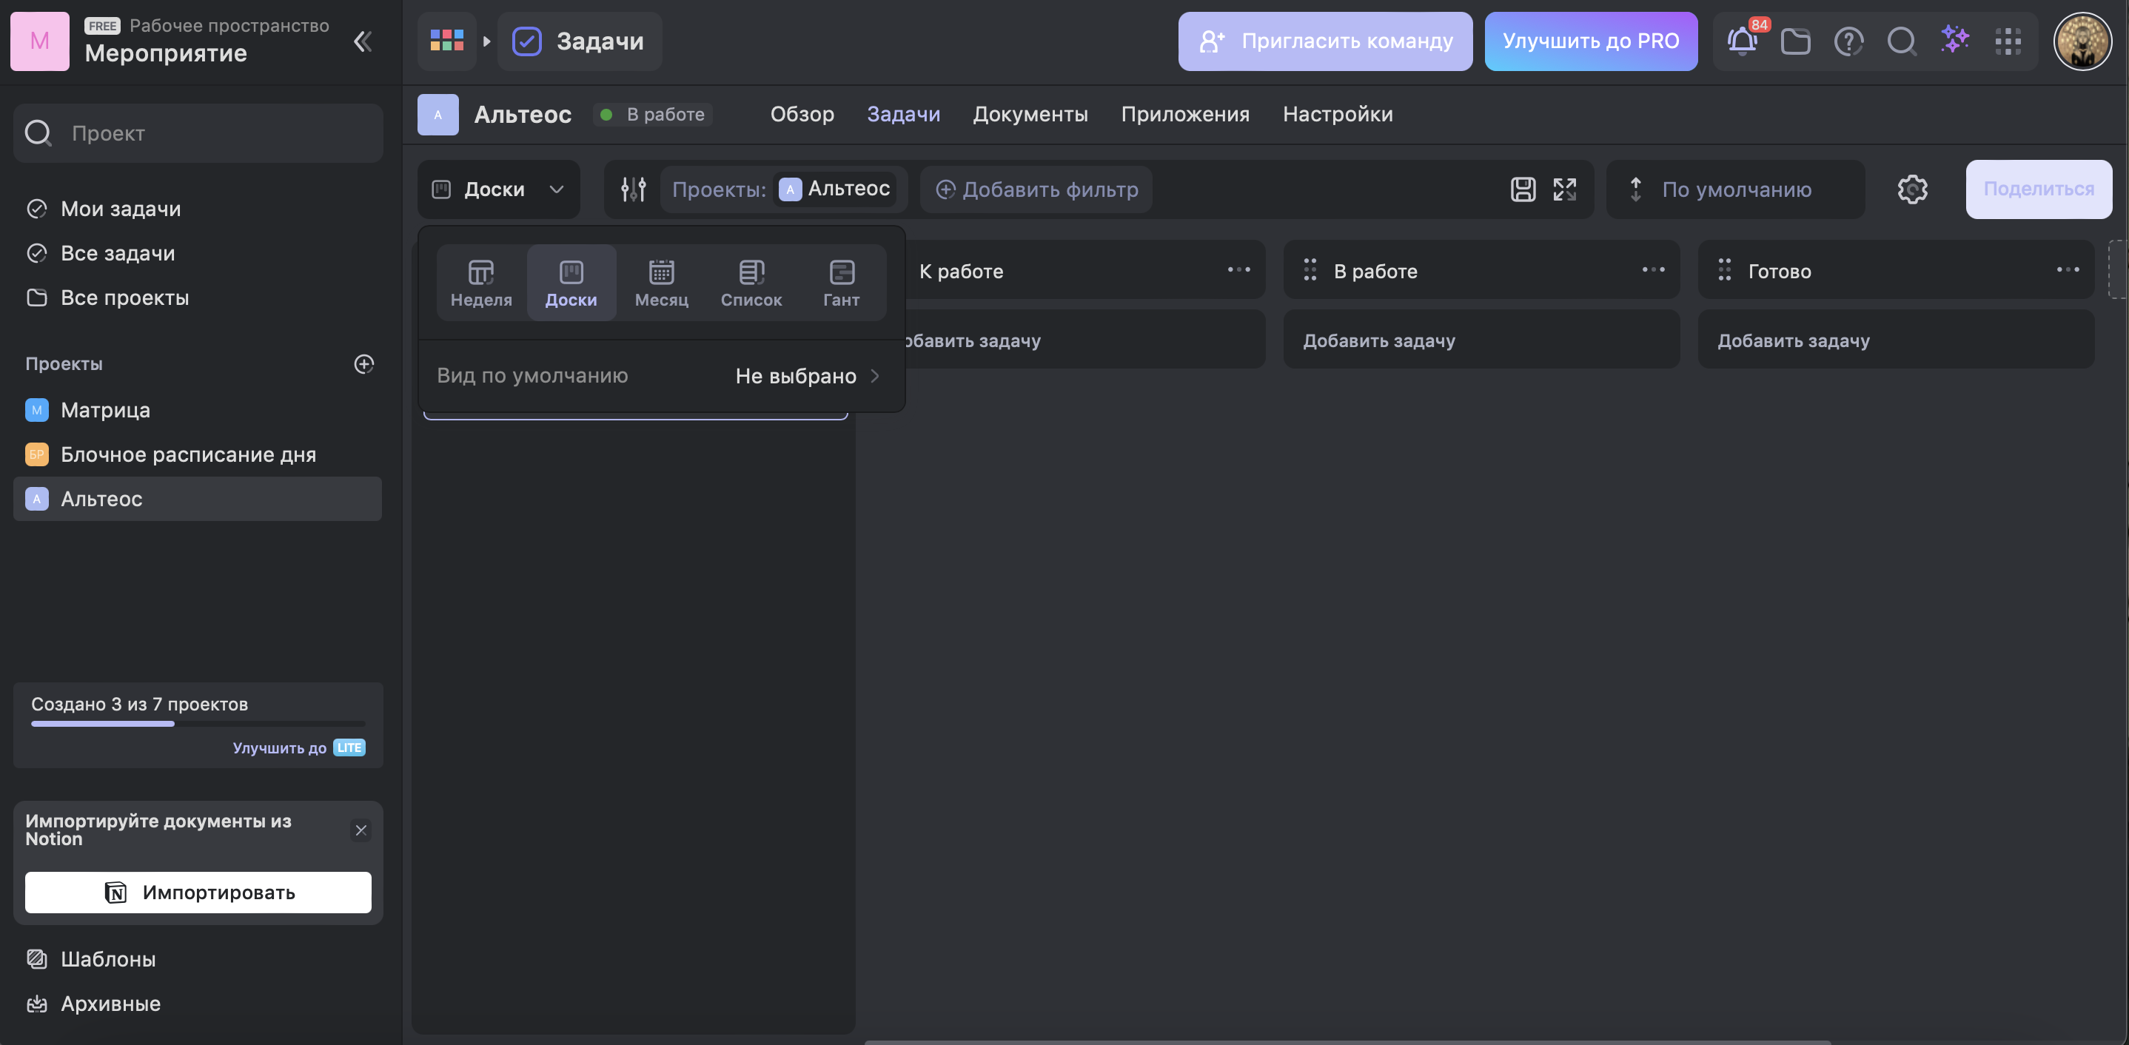Click the Импортировать button

(198, 893)
